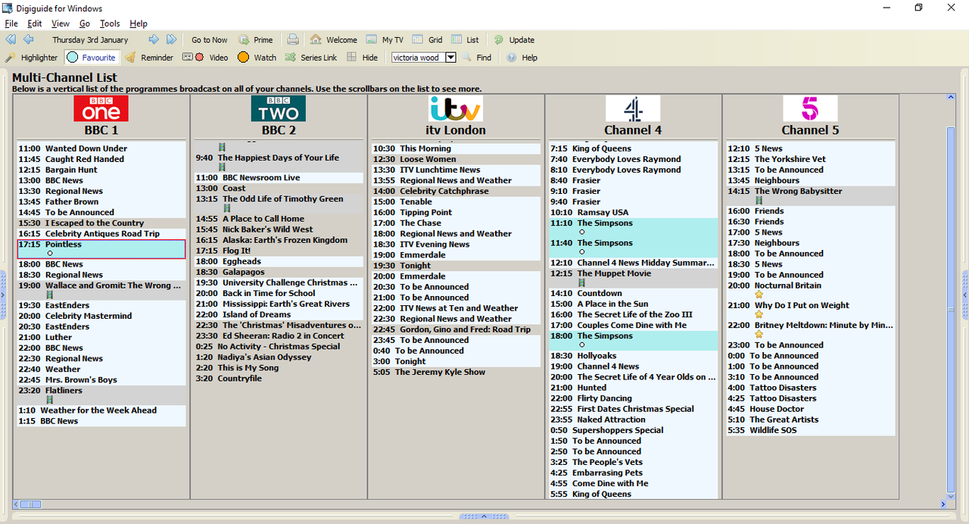Click the Channel 4 logo
The height and width of the screenshot is (524, 969).
point(633,108)
